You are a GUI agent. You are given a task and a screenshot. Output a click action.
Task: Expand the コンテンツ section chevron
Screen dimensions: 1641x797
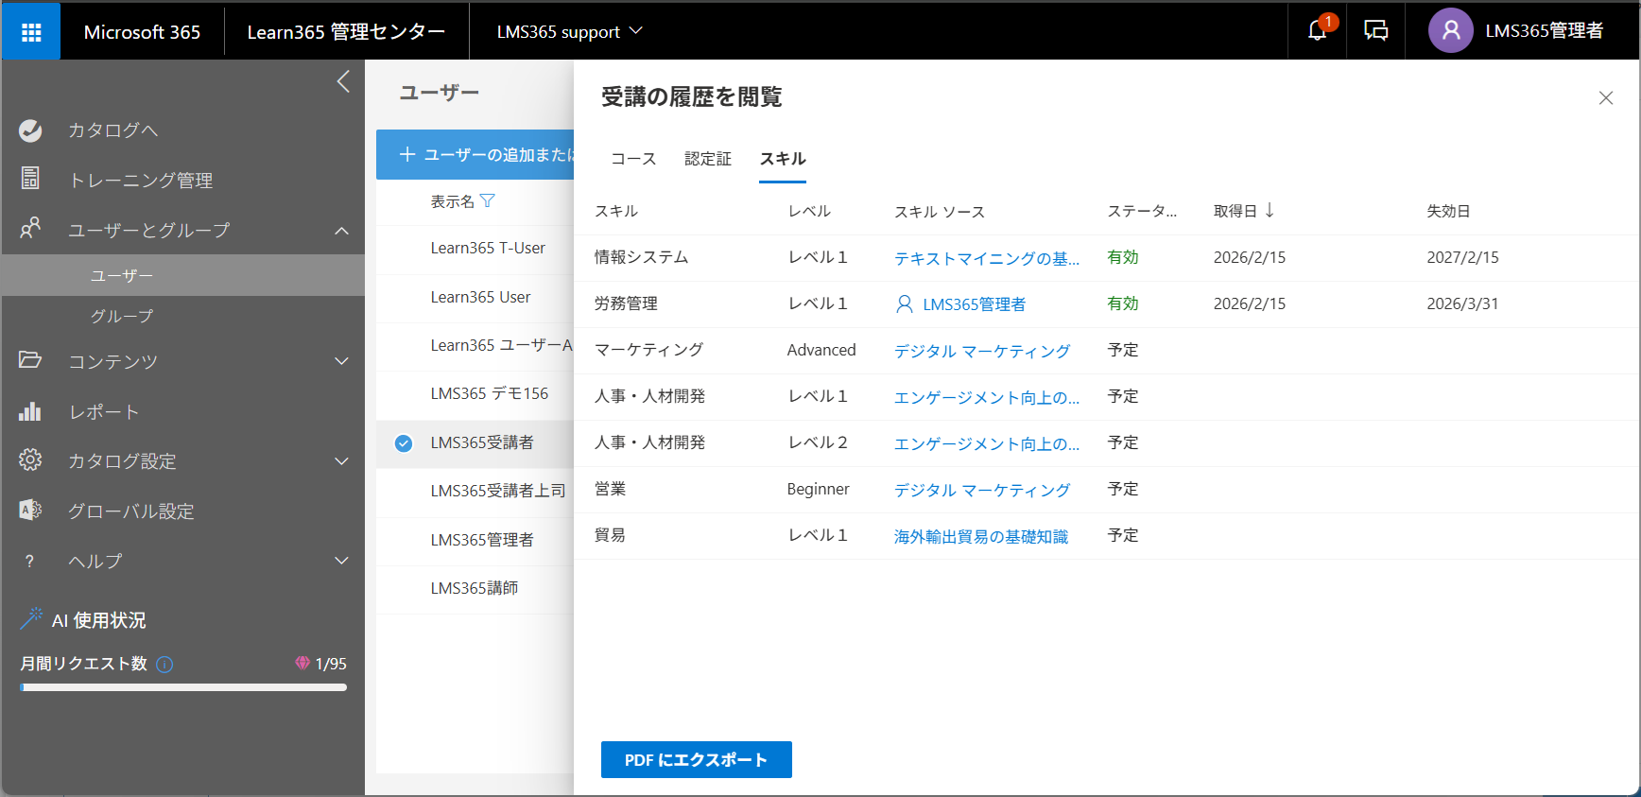tap(341, 361)
